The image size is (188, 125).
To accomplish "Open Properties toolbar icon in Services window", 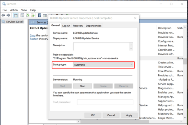I will click(x=22, y=15).
